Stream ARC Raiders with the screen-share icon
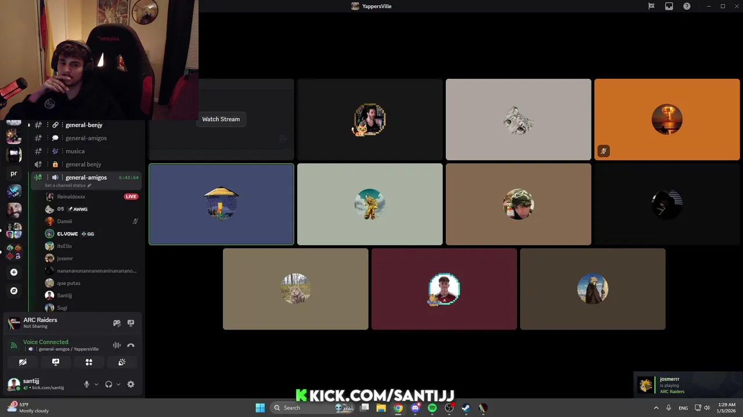 pyautogui.click(x=131, y=323)
